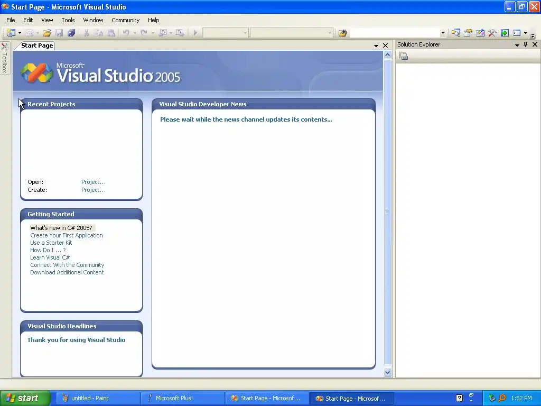
Task: Click the Windows start button
Action: 25,398
